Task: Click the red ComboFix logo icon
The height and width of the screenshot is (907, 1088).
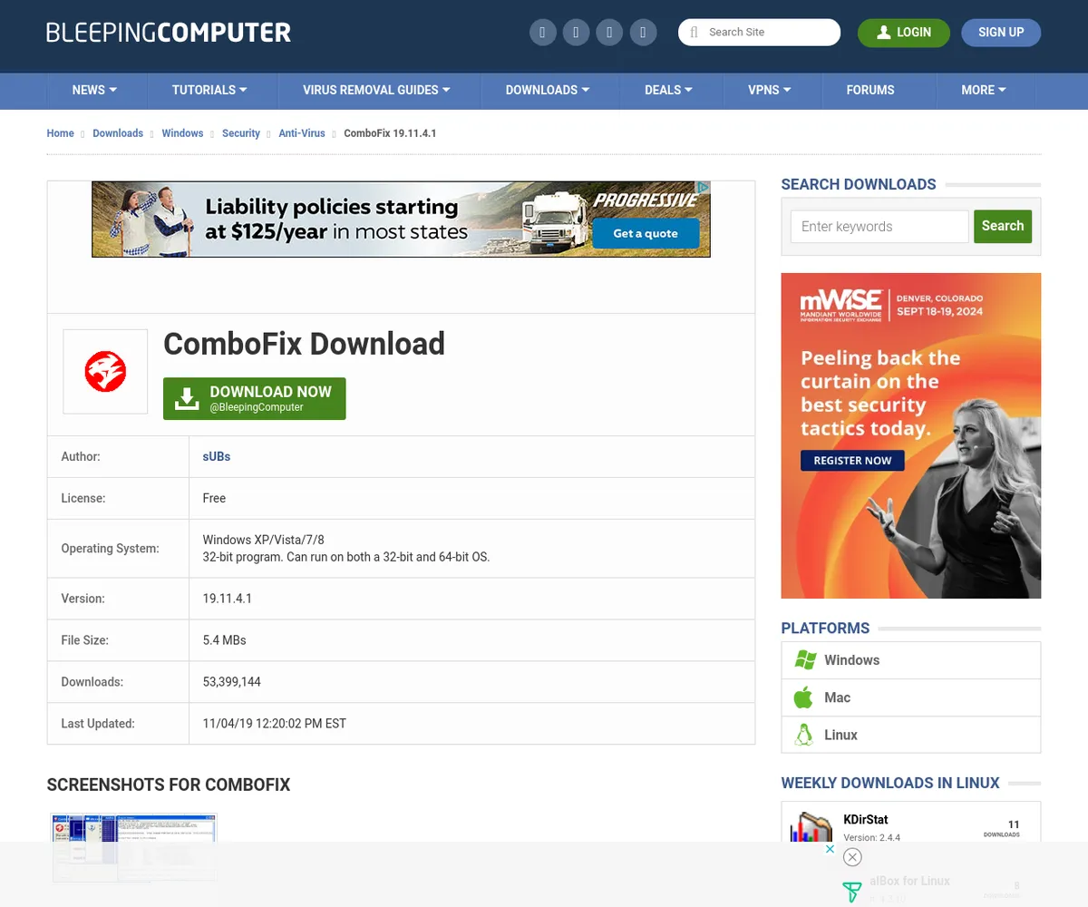Action: pos(105,372)
